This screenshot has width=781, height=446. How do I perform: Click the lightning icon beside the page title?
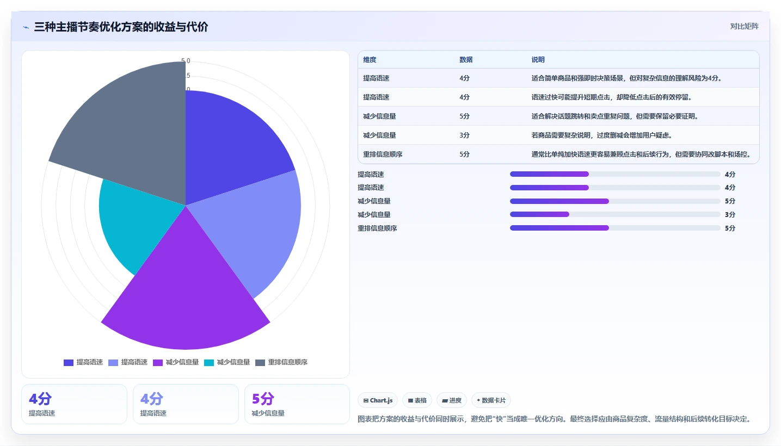26,27
